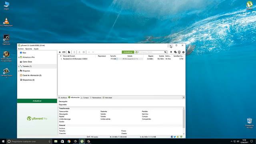The image size is (256, 144).
Task: Open the search provider dropdown arrow
Action: point(139,52)
